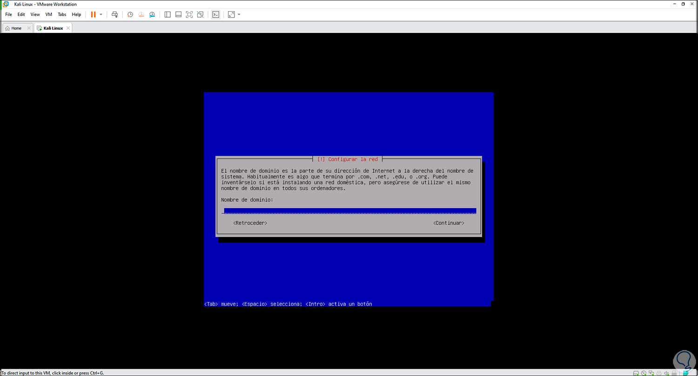Open the snapshot manager

coord(152,14)
